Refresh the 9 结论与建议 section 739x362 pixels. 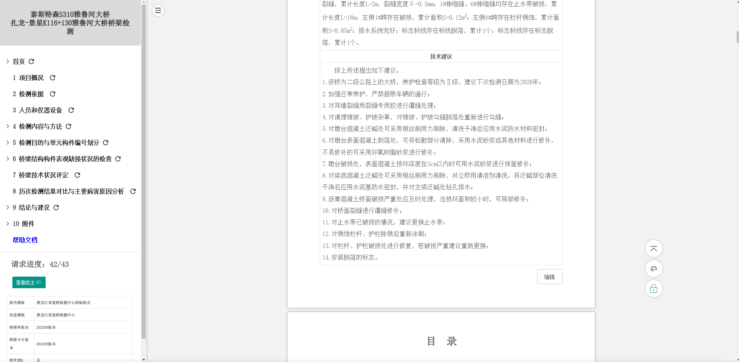tap(56, 207)
